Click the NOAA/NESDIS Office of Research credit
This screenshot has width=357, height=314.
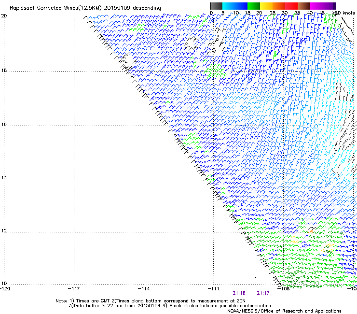coord(284,311)
